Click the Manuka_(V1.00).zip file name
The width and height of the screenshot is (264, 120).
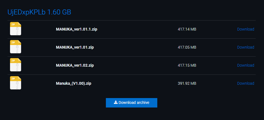click(74, 84)
